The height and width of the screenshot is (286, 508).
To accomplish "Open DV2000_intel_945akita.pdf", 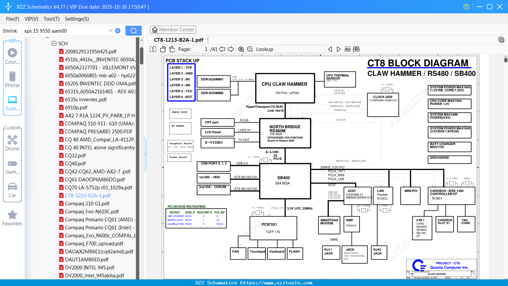I will 94,276.
